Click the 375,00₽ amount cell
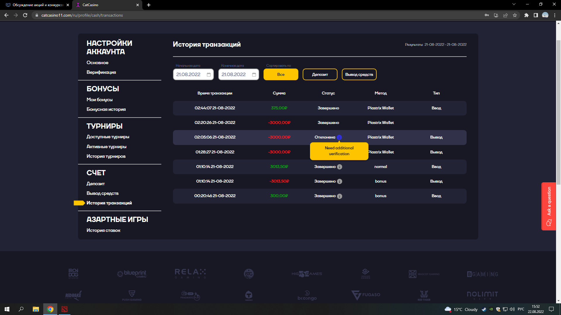 click(x=279, y=108)
